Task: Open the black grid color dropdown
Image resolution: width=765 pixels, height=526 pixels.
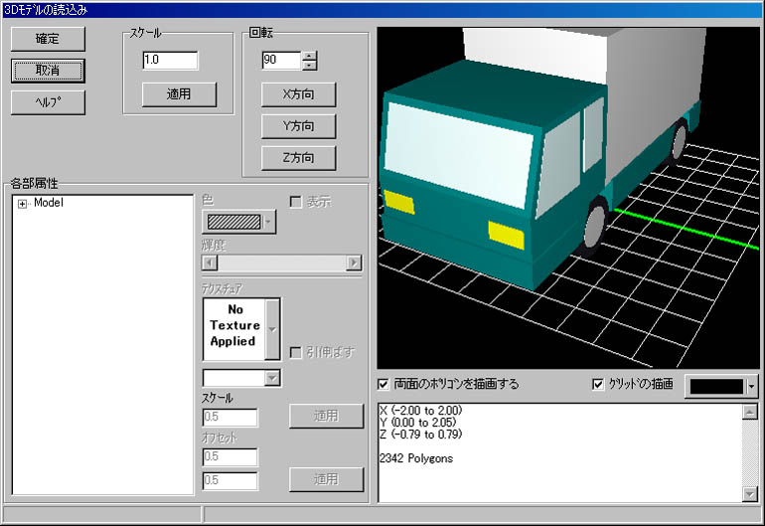Action: (x=752, y=385)
